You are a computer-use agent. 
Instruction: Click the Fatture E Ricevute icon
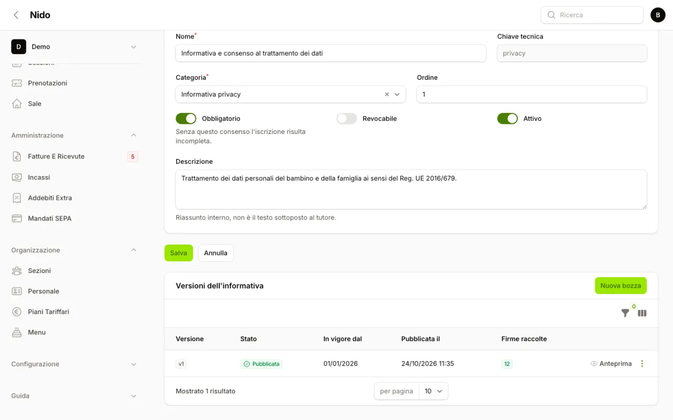coord(17,156)
